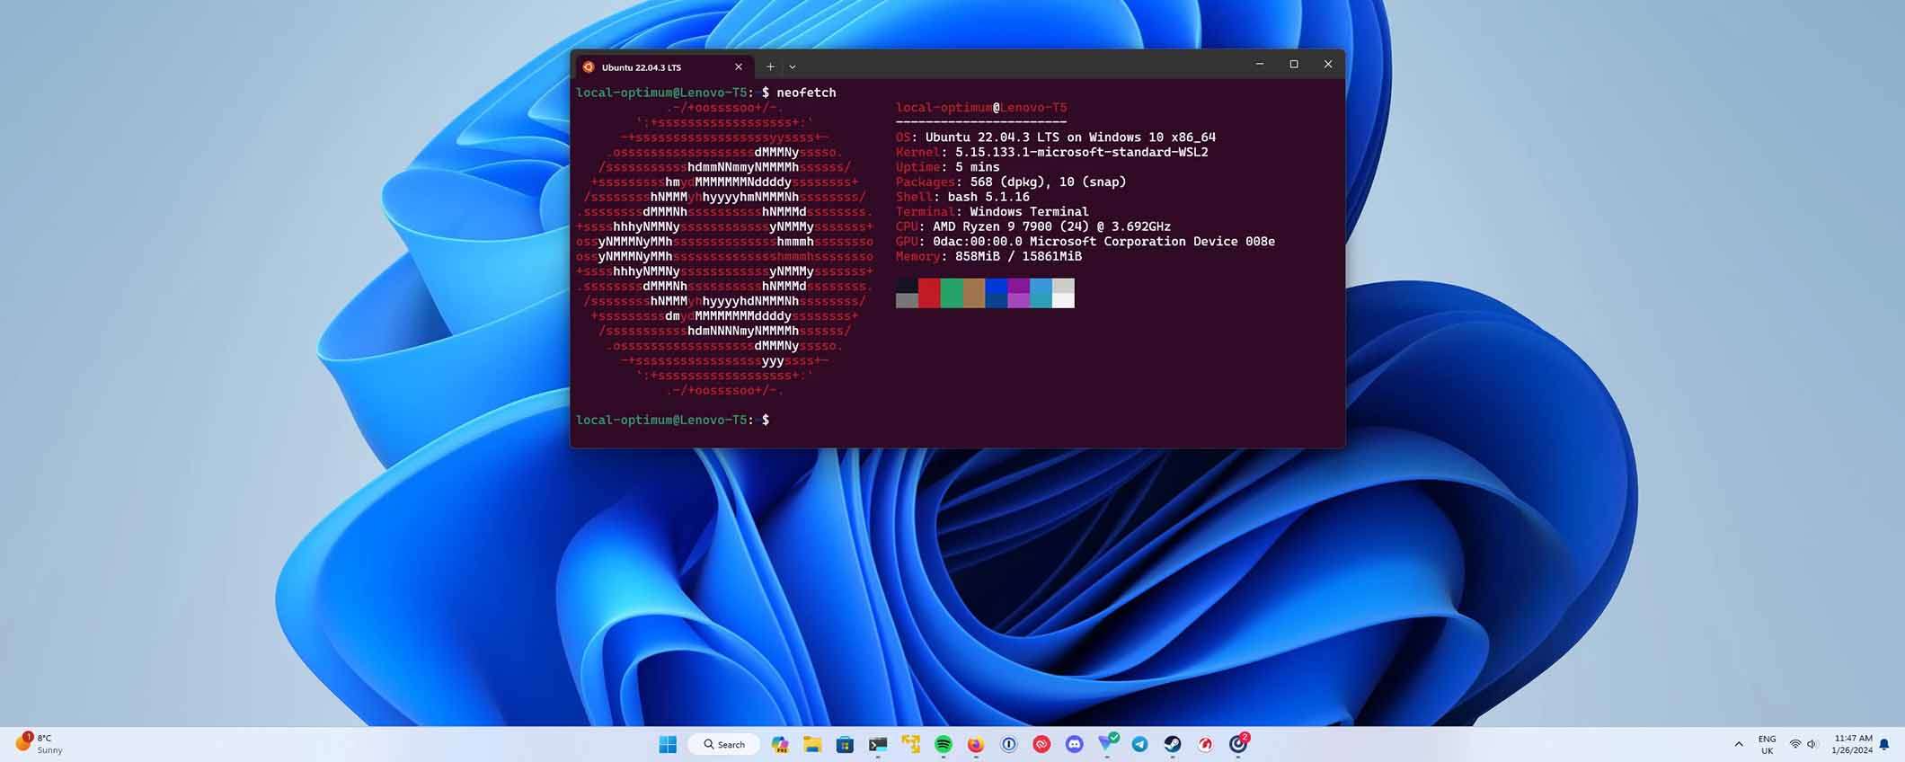Expand the terminal profile dropdown chevron
The width and height of the screenshot is (1905, 762).
792,66
